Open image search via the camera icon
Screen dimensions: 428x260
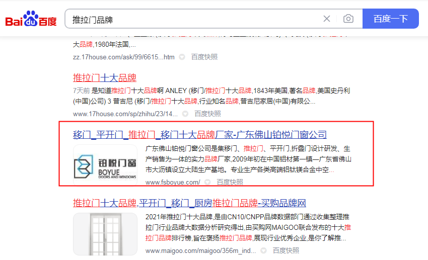click(348, 19)
